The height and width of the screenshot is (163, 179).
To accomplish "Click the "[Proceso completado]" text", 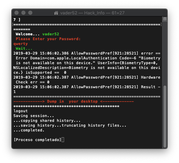I will (x=38, y=140).
